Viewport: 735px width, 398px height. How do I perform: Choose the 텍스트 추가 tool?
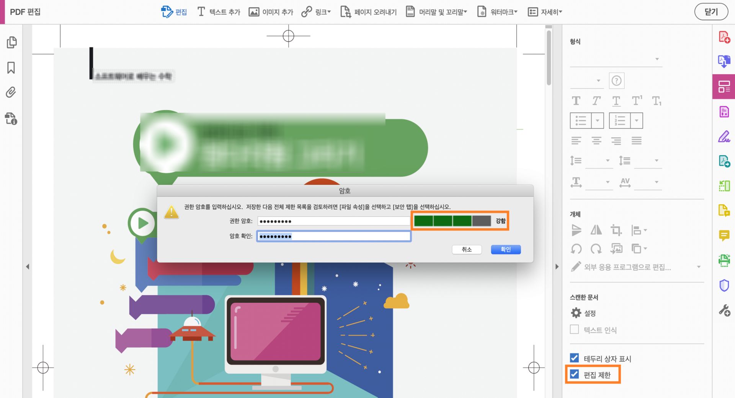[218, 12]
